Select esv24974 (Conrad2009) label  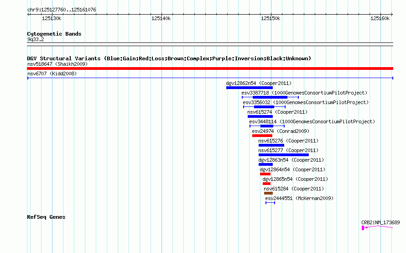tap(281, 131)
